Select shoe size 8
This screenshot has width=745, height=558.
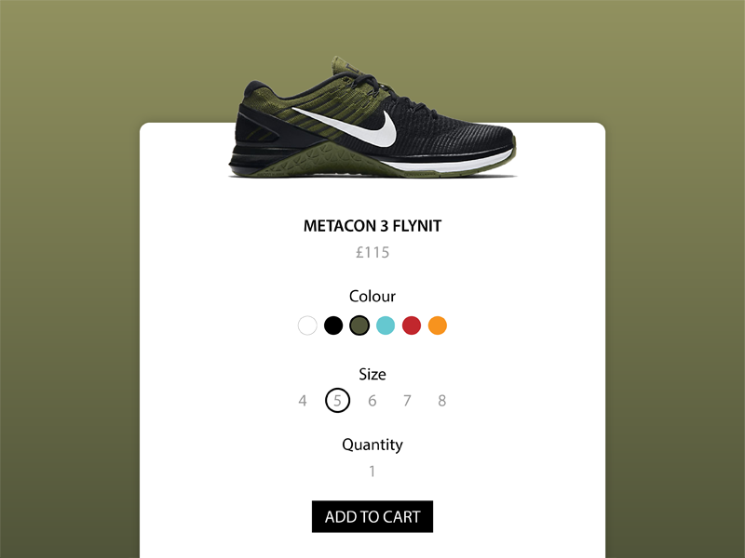click(441, 401)
